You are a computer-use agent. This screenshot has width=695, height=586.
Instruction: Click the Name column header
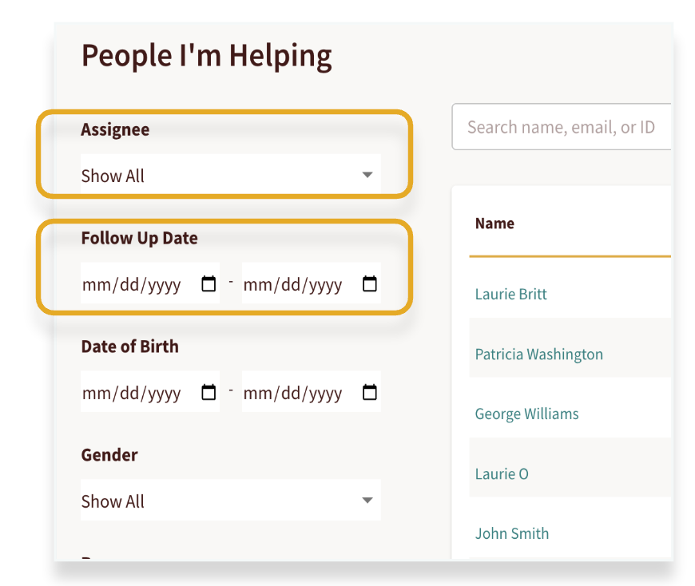(494, 224)
